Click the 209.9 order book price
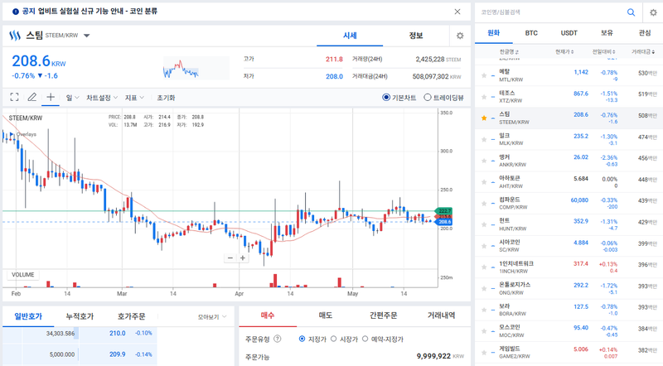Viewport: 663px width, 366px height. click(118, 354)
